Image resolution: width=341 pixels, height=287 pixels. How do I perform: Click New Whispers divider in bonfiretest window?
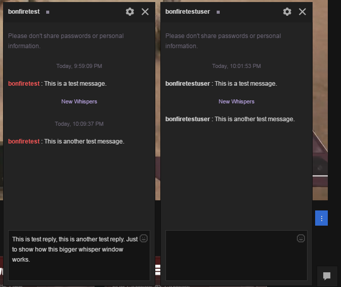point(79,101)
